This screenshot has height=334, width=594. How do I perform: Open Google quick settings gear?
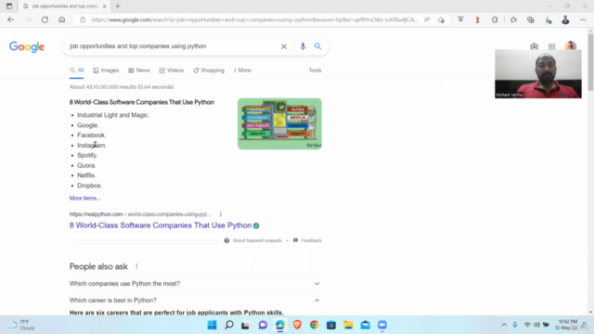(534, 46)
